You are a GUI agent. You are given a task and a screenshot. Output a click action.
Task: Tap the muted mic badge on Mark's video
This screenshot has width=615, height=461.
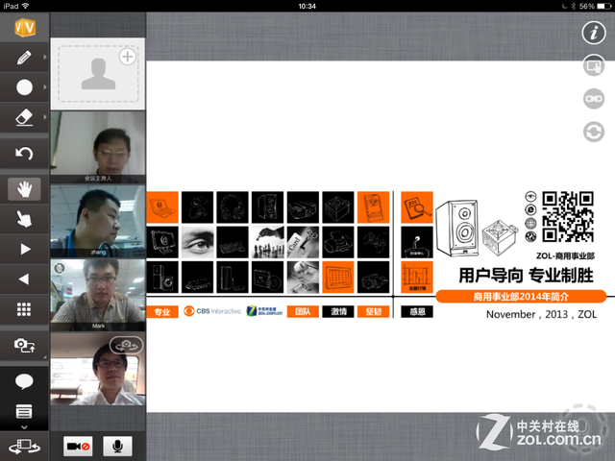click(x=60, y=268)
